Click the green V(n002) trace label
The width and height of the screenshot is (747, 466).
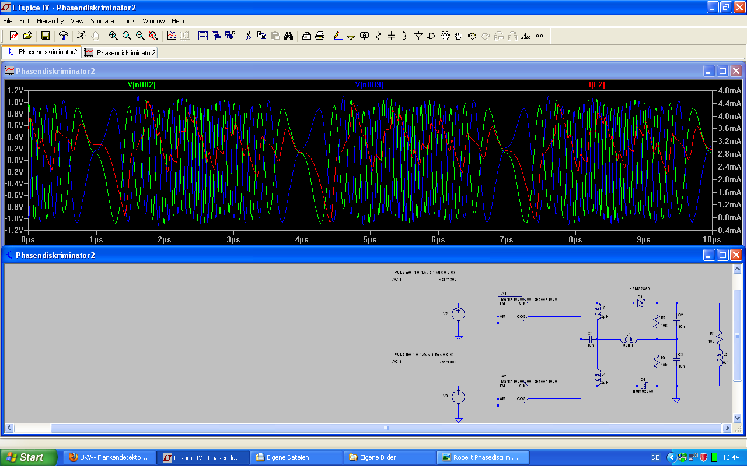point(142,85)
